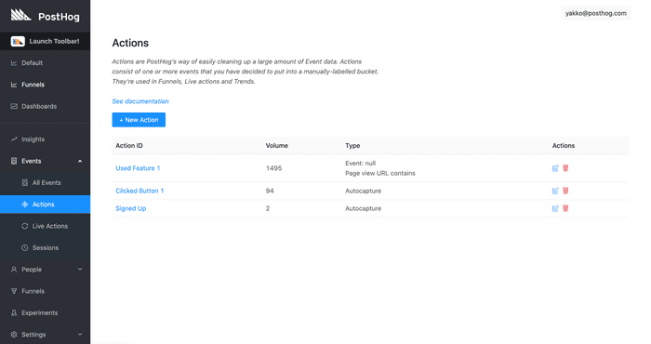Viewport: 651px width, 344px height.
Task: Click 'Page view URL contains' text
Action: [x=380, y=173]
